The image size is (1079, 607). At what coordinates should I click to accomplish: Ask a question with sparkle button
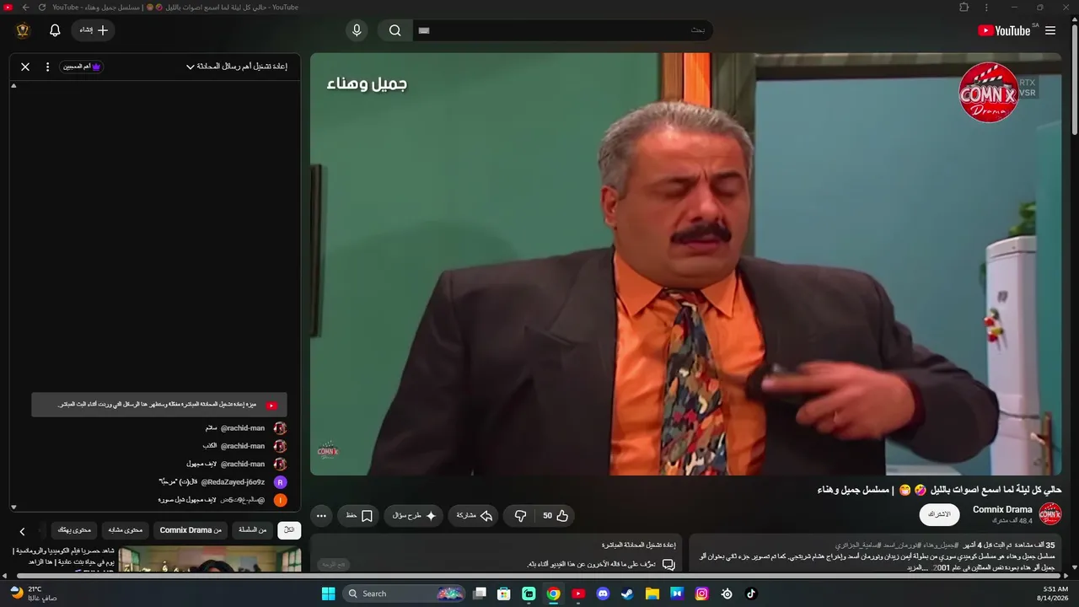click(x=415, y=516)
